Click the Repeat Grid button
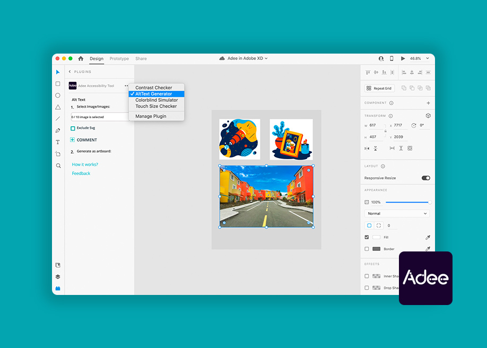487x348 pixels. click(x=379, y=88)
